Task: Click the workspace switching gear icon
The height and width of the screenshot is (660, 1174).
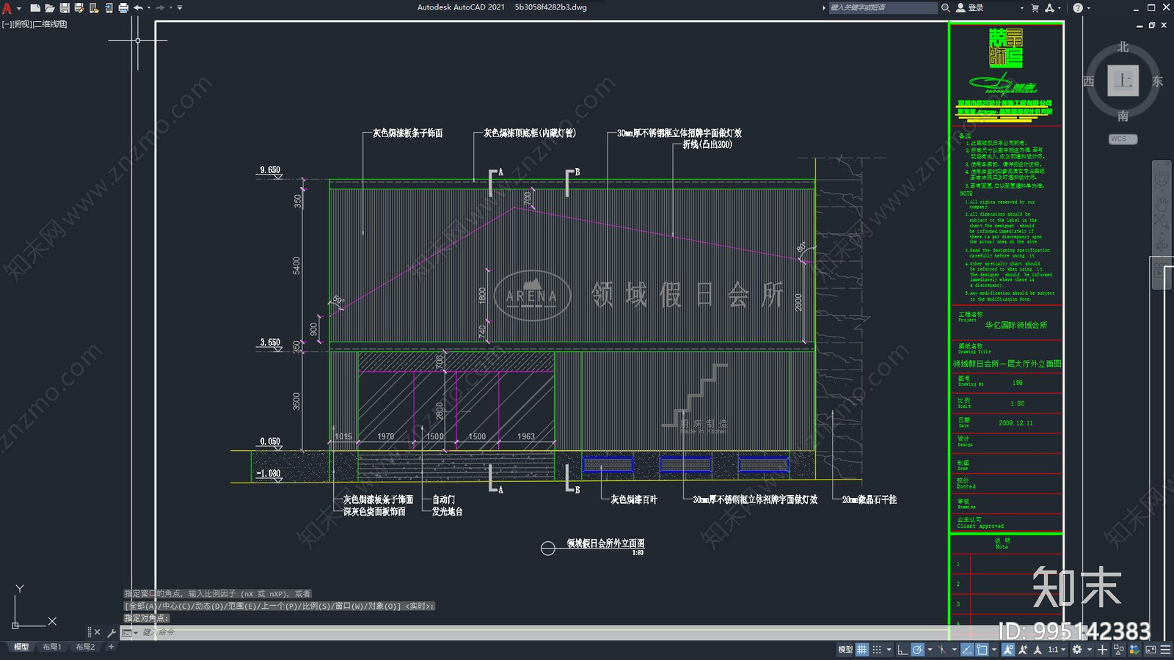Action: (1076, 650)
